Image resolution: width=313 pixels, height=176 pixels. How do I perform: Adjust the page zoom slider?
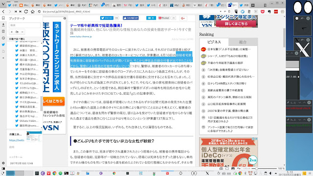[x=264, y=168]
